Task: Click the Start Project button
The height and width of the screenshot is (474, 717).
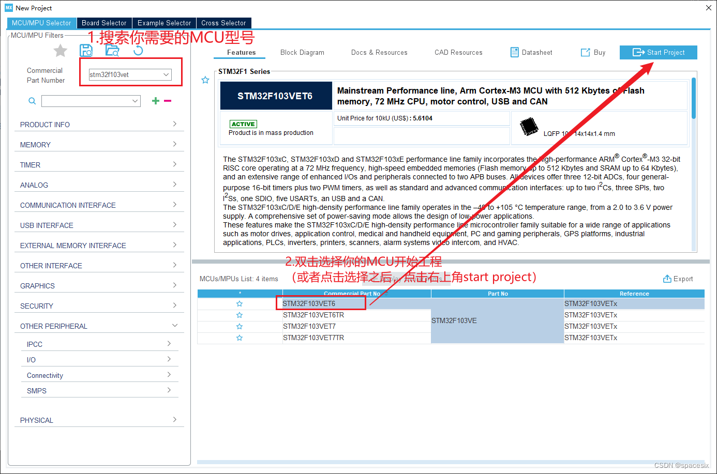Action: 659,52
